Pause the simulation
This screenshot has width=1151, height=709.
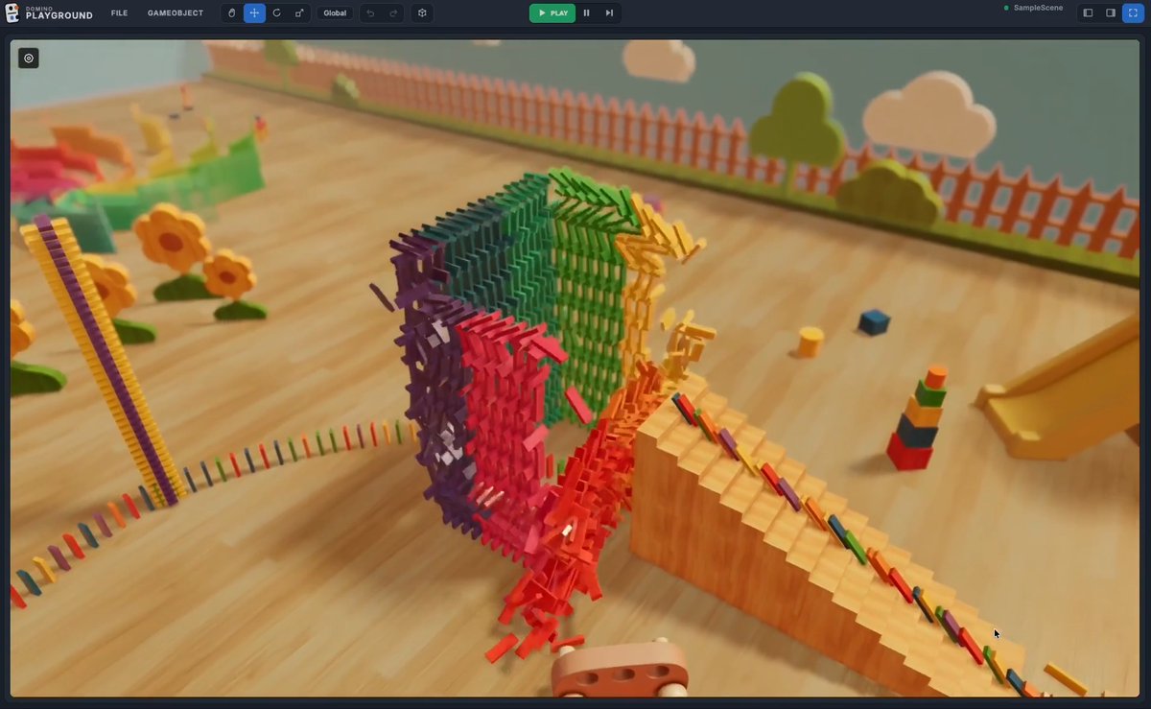coord(587,13)
